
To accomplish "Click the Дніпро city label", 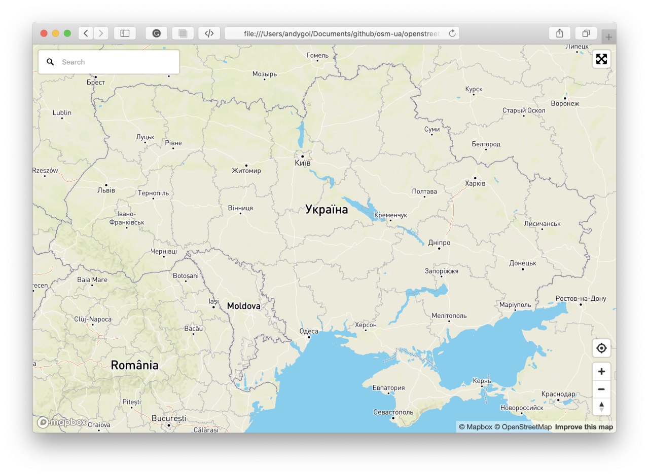I will pos(439,243).
